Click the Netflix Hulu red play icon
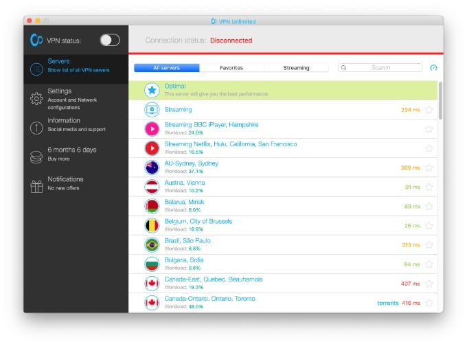The height and width of the screenshot is (344, 467). (x=152, y=148)
